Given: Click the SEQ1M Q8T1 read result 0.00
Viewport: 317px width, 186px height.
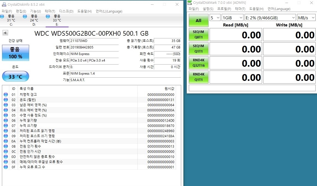Looking at the screenshot, I should click(236, 35).
